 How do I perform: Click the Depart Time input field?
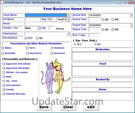pyautogui.click(x=94, y=30)
